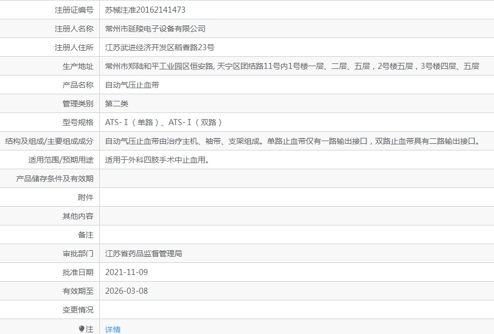The image size is (494, 334).
Task: Click the 注册证编号 row label
Action: tap(74, 10)
